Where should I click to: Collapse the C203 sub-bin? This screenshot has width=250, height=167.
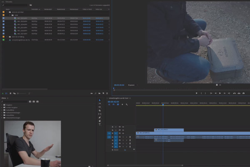(10, 15)
